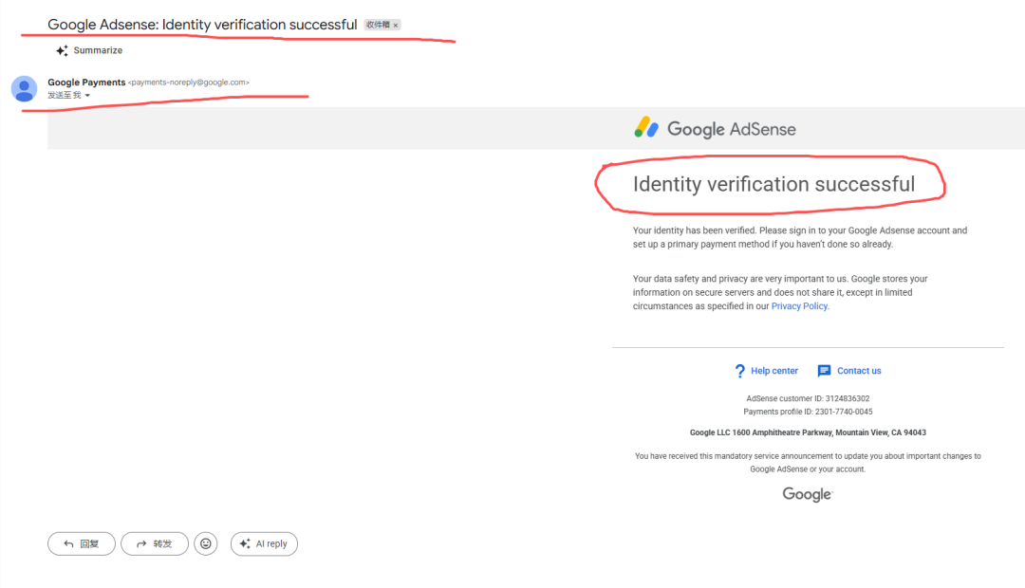This screenshot has width=1025, height=588.
Task: Click the 收件箱 inbox label chip
Action: 378,26
